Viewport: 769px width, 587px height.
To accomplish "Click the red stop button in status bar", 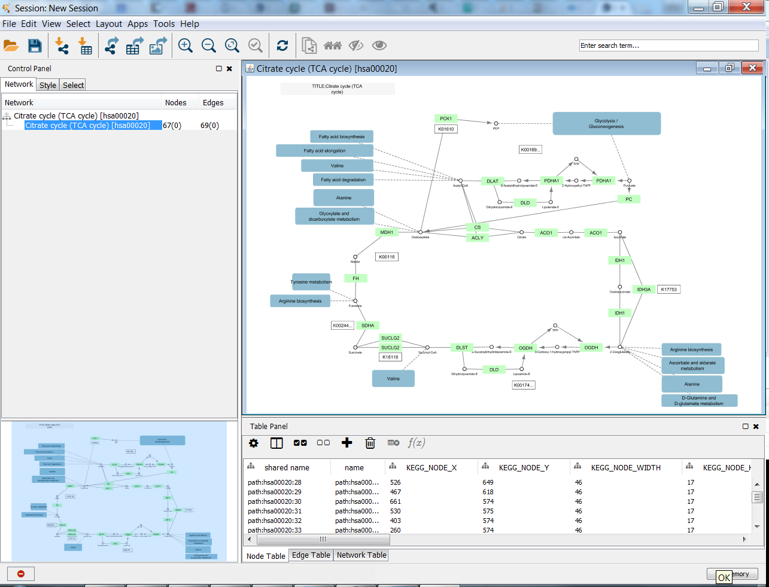I will [x=21, y=574].
